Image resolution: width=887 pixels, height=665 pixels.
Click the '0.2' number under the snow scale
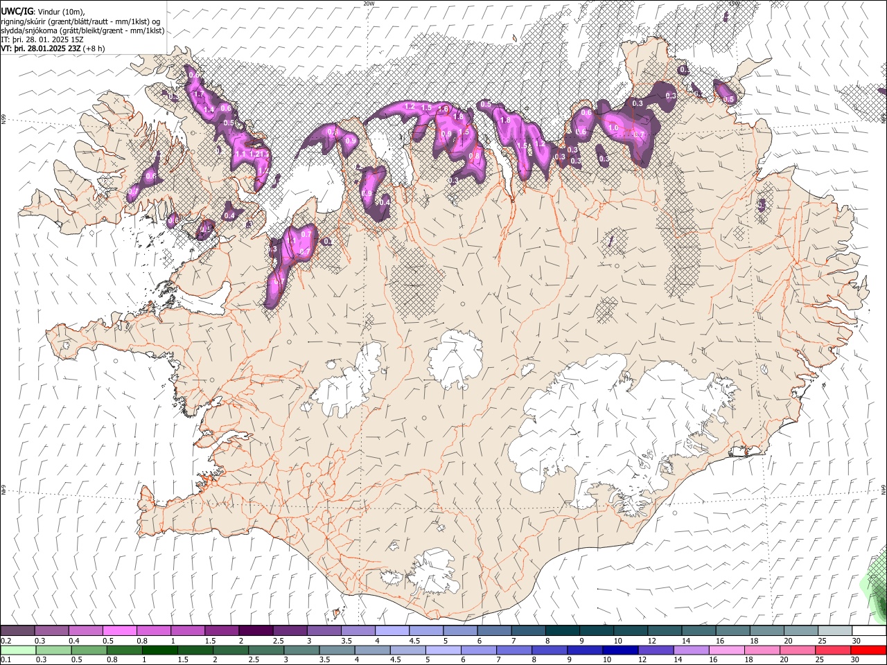(7, 641)
